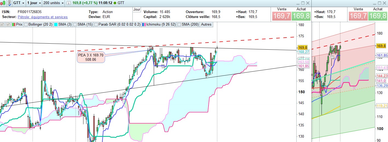
Task: Click the move indicator down arrow icon
Action: (x=2, y=25)
